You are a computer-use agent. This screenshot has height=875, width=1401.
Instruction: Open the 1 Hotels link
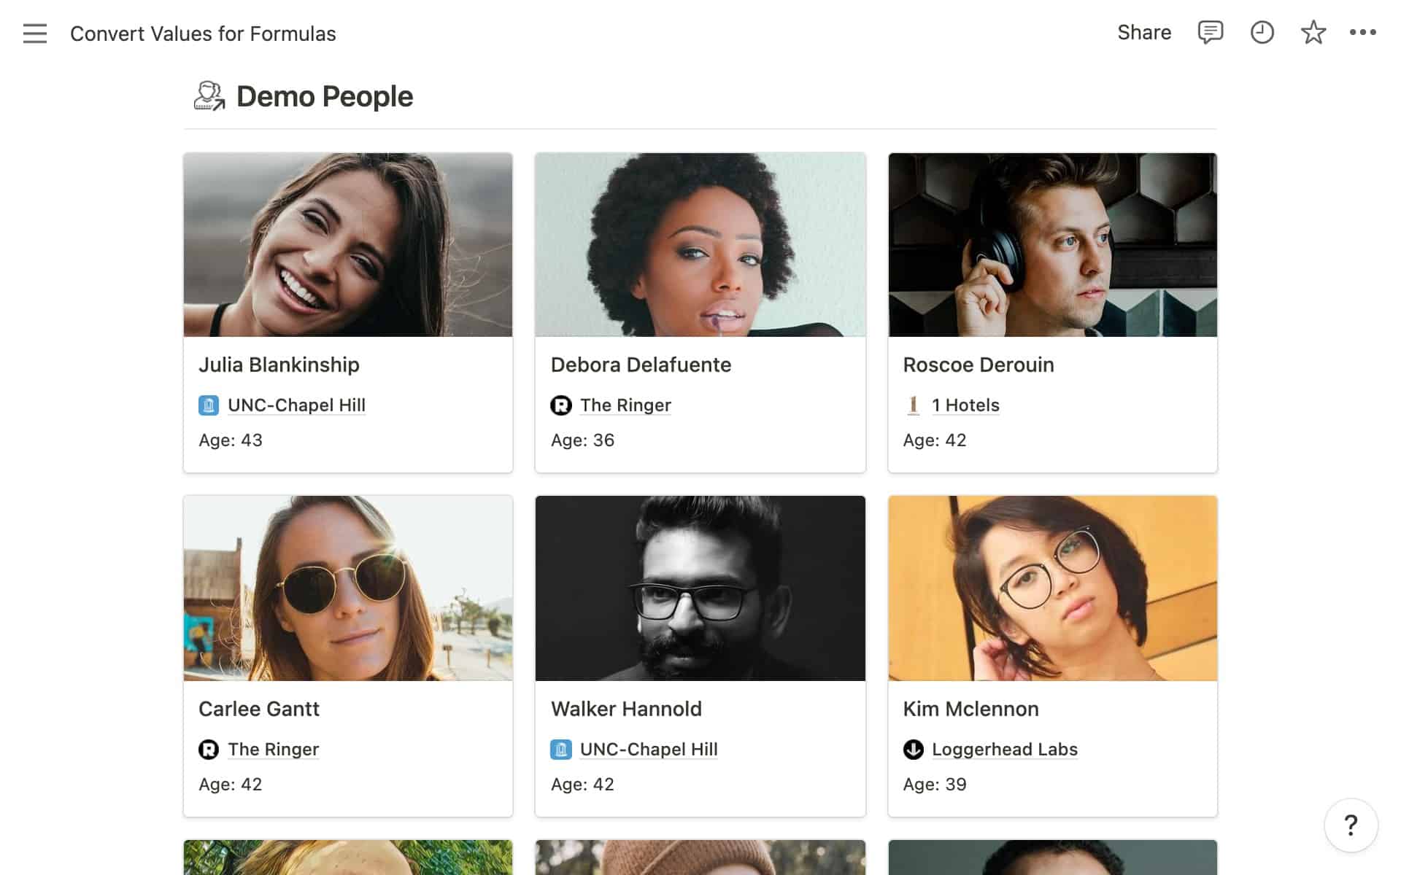click(x=966, y=405)
